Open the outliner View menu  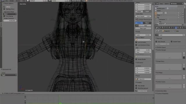(x=161, y=4)
